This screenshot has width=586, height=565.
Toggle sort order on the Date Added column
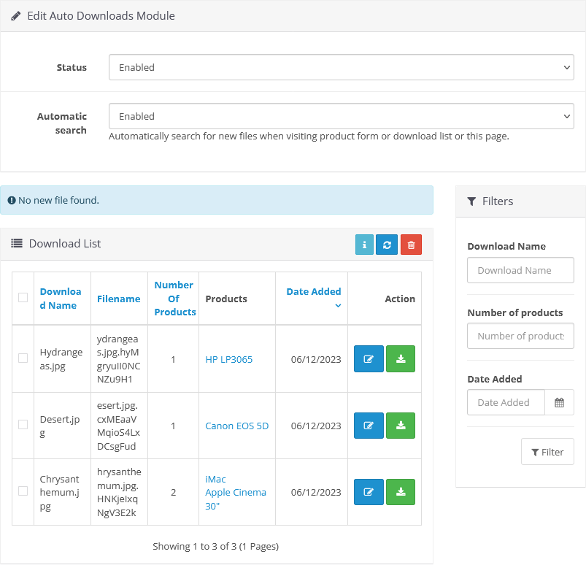[313, 291]
